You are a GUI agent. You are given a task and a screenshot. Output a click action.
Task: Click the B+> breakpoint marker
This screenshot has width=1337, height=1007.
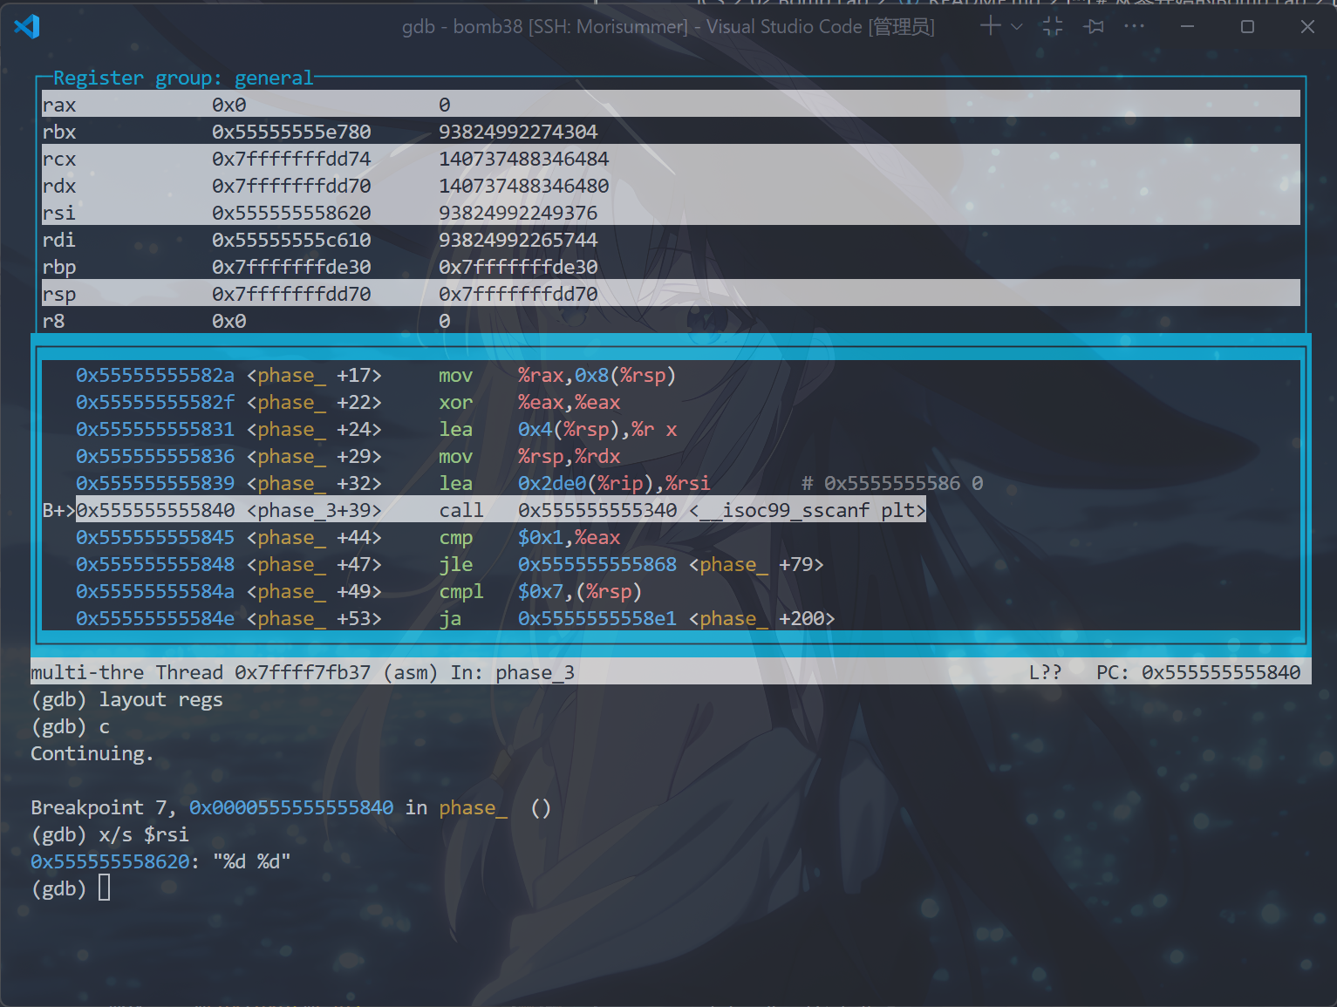[x=58, y=510]
